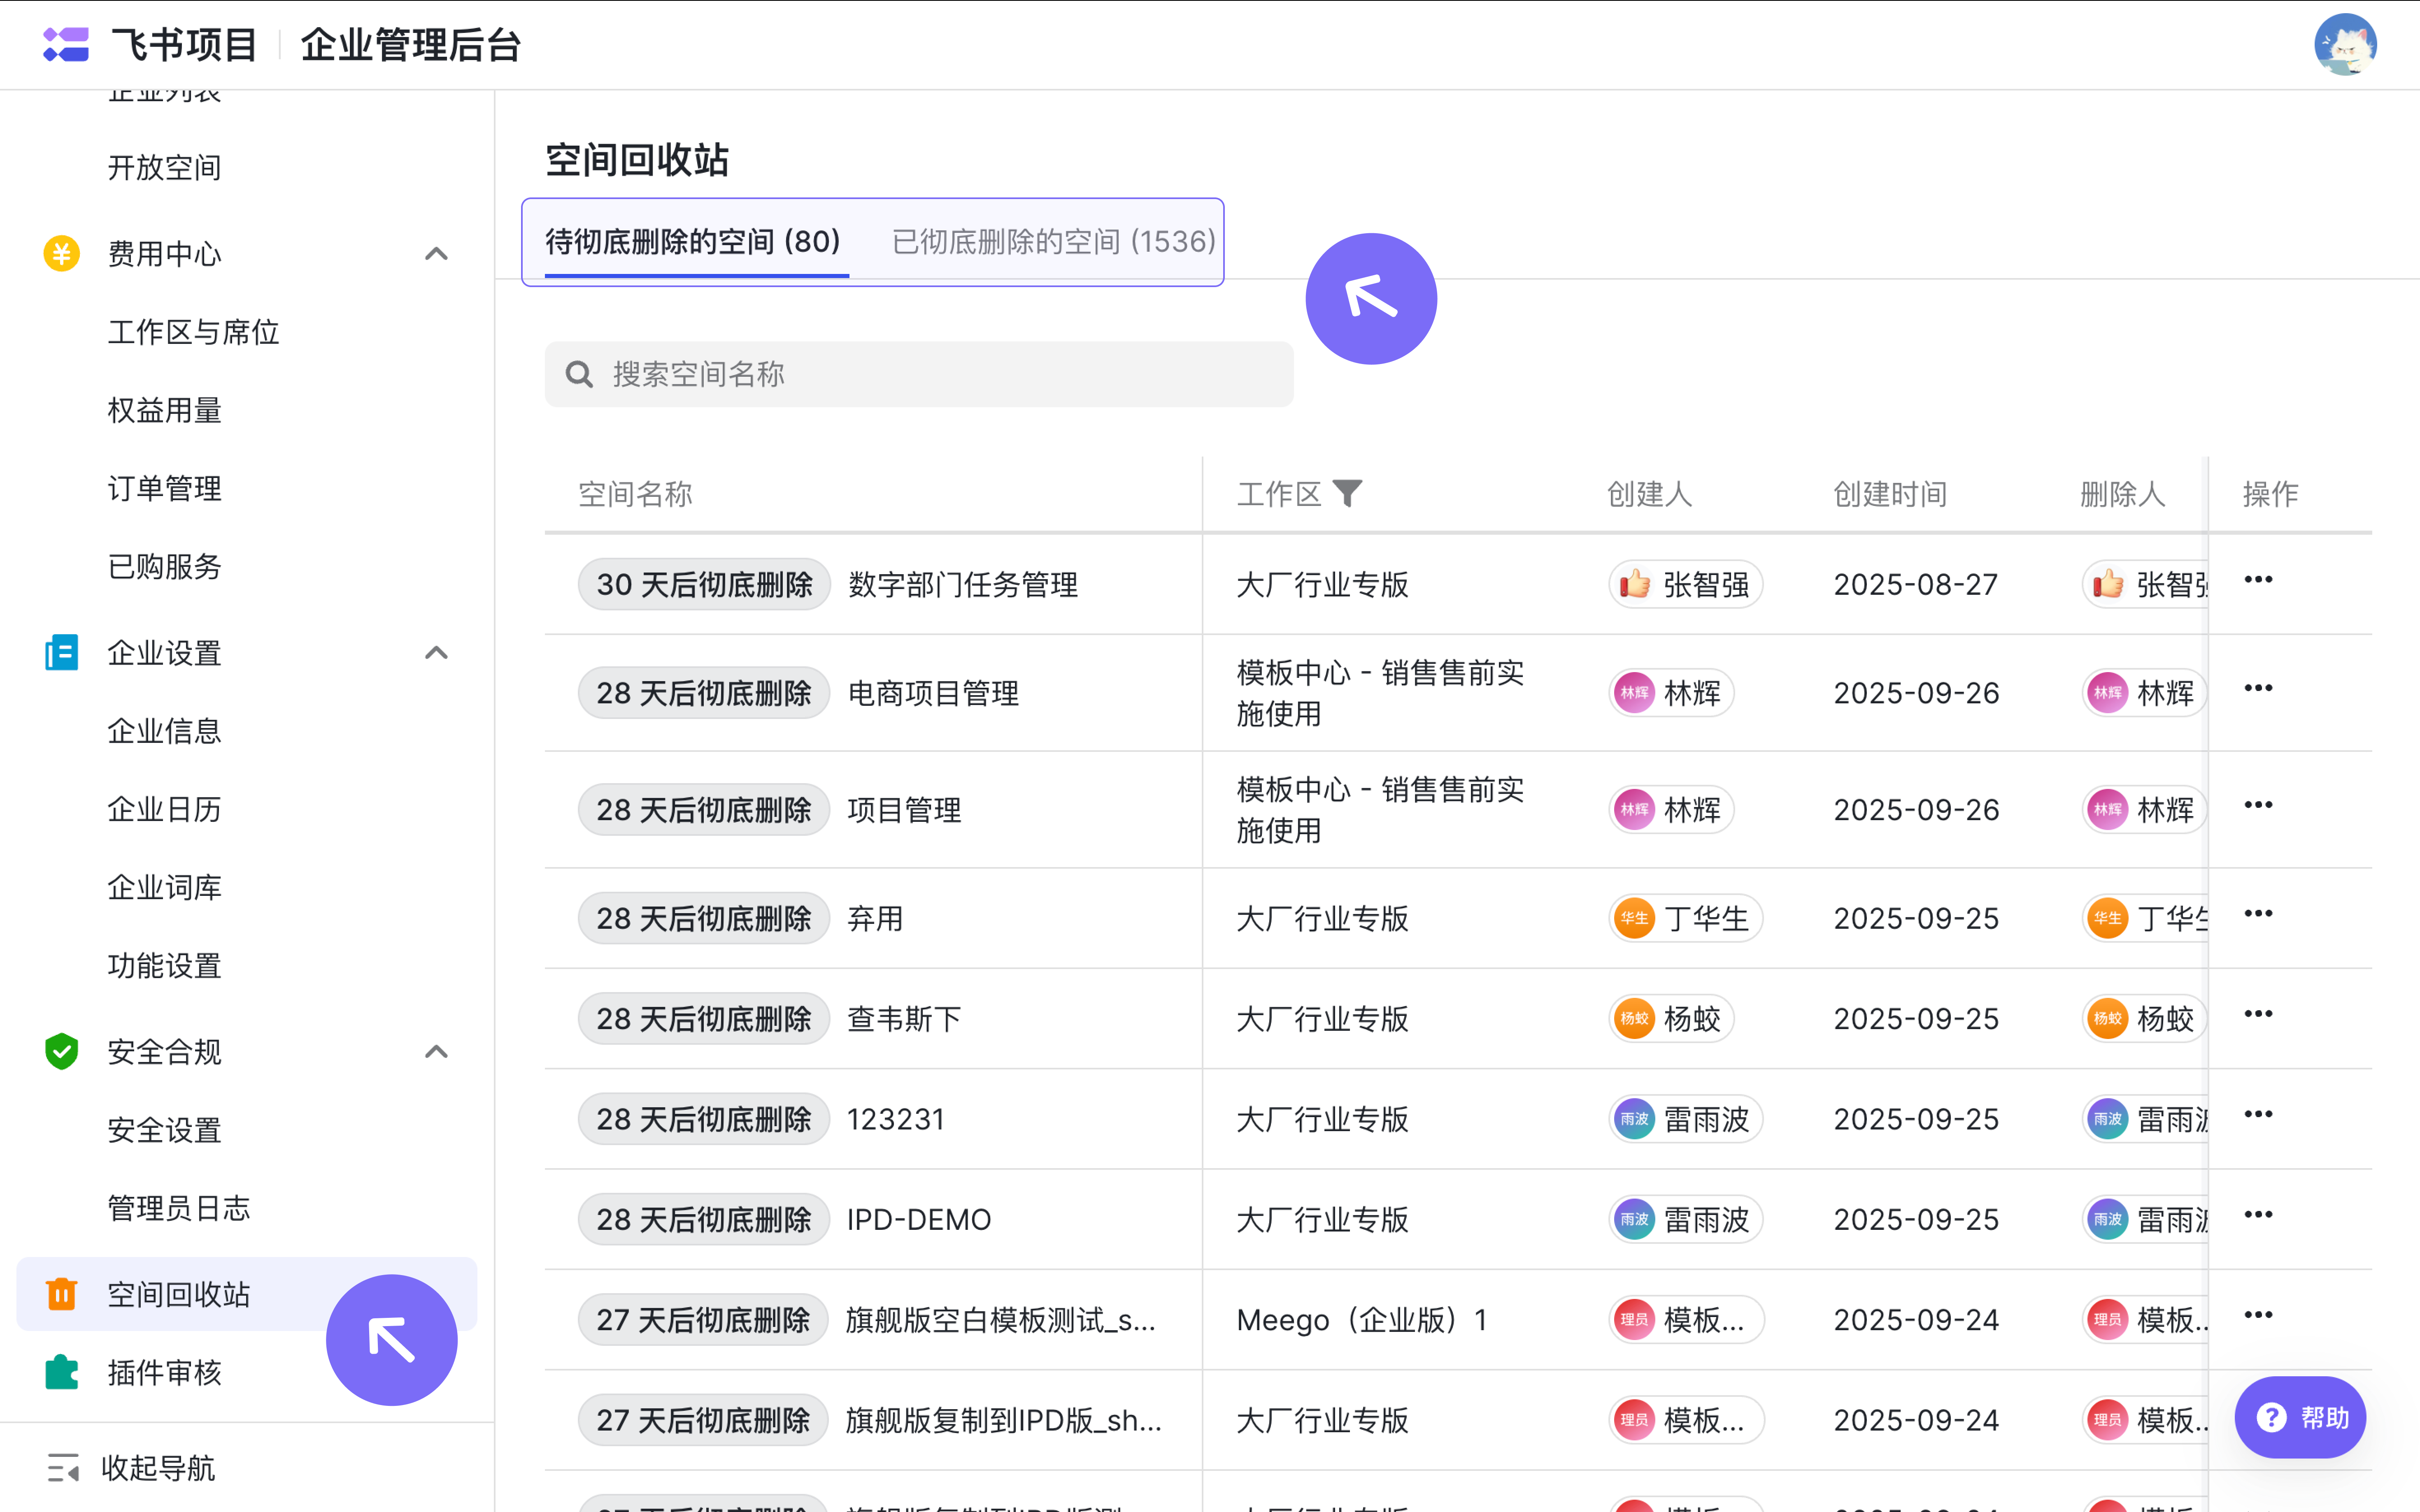View 管理员日志 page

pyautogui.click(x=179, y=1208)
